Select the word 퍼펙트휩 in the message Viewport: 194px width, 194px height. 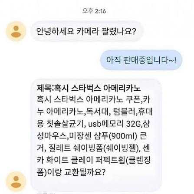[110, 160]
